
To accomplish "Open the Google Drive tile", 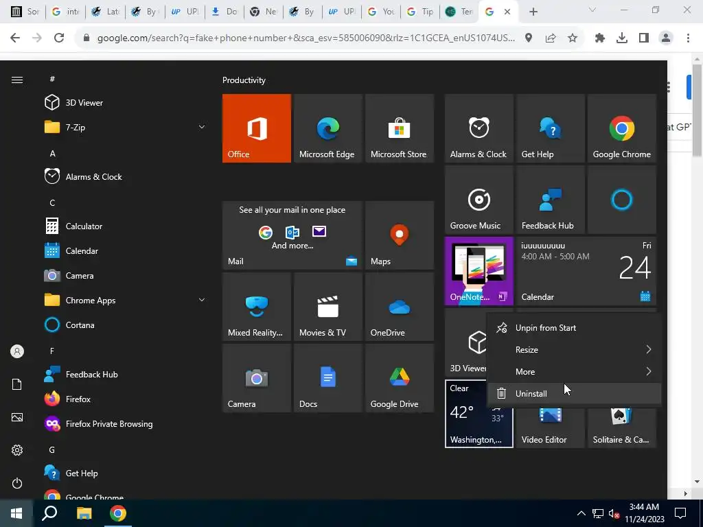I will tap(399, 378).
